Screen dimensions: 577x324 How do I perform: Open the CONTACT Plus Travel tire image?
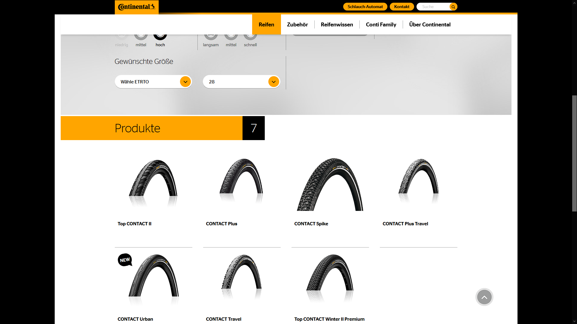tap(418, 181)
